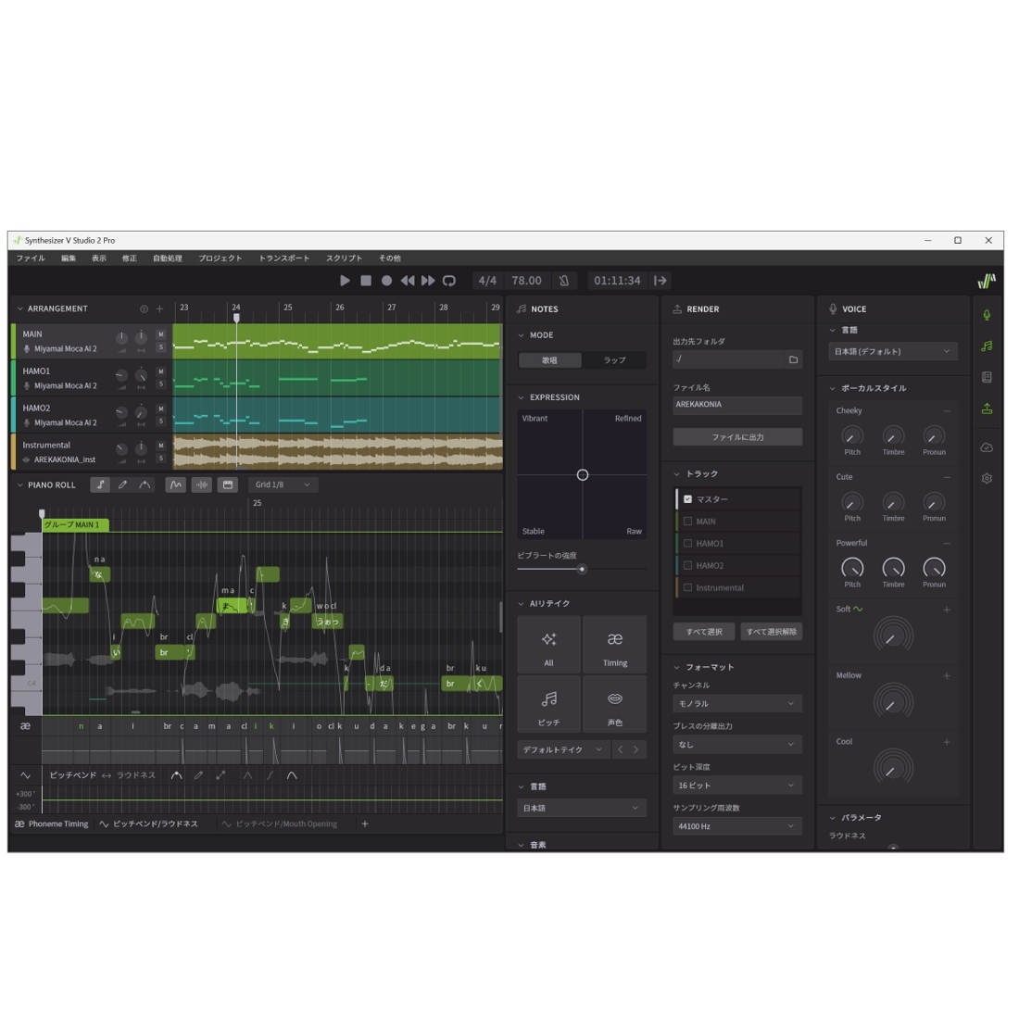This screenshot has width=1019, height=1019.
Task: Open the スクリプト menu
Action: pos(345,258)
